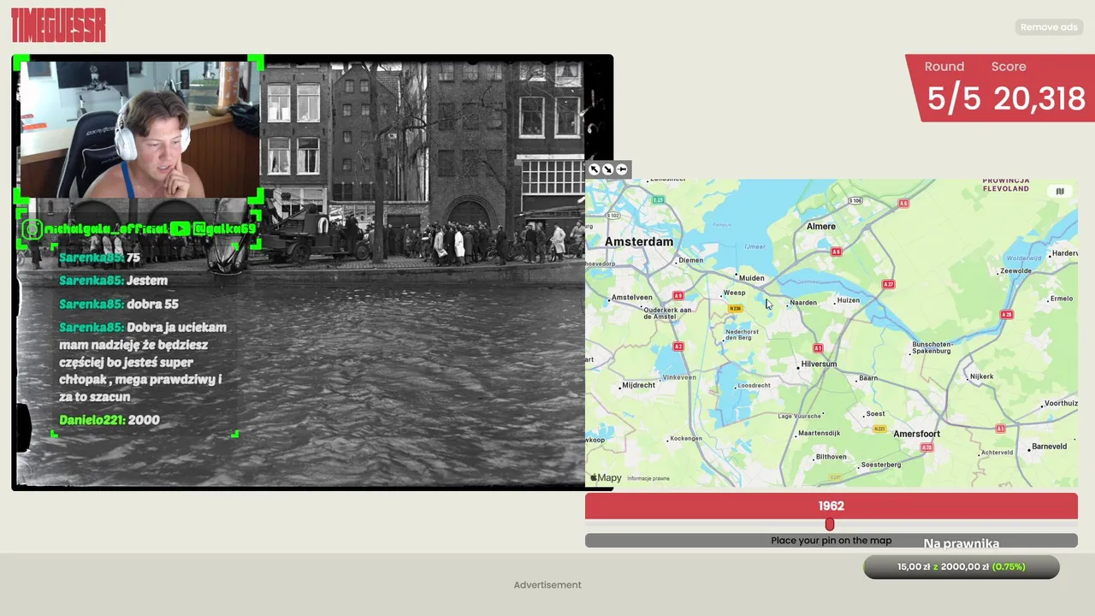
Task: Click the Diemen map label
Action: 690,260
